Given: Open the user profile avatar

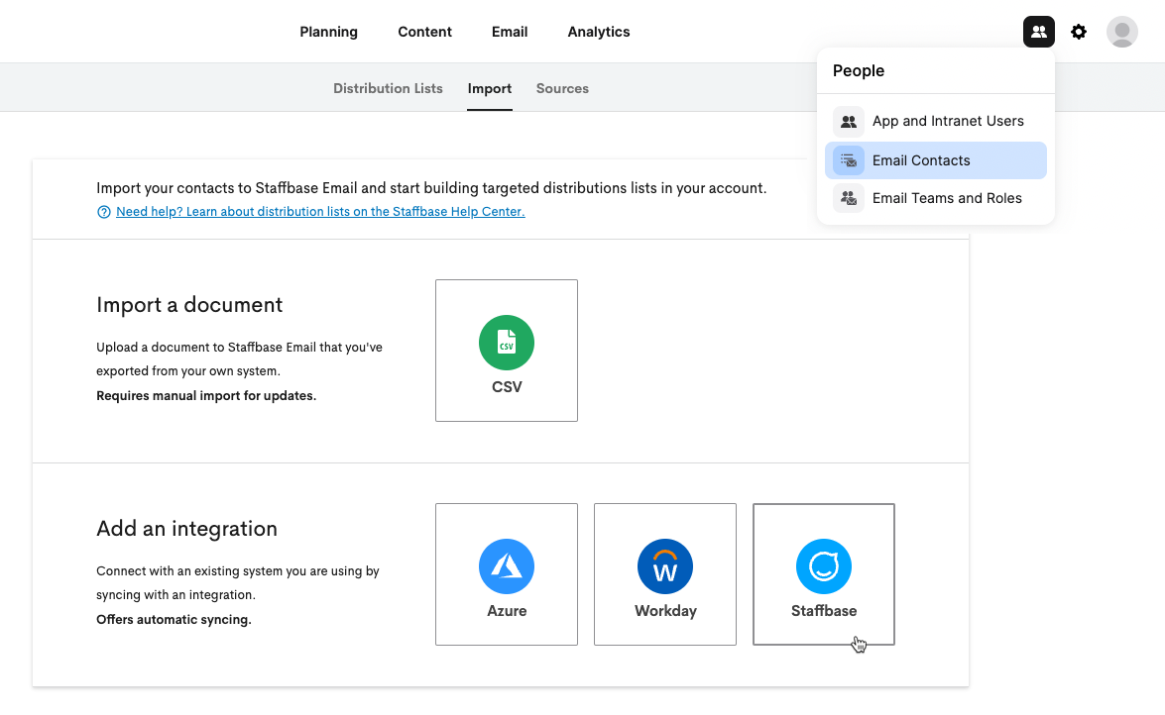Looking at the screenshot, I should tap(1122, 32).
